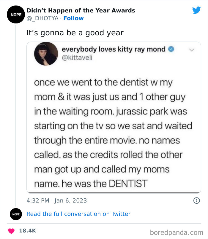
Task: Open the quoted dentist story tweet text
Action: (113, 133)
